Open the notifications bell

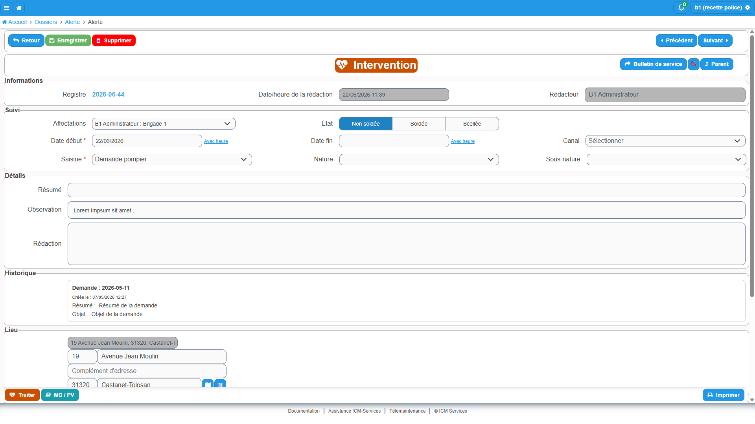point(681,7)
